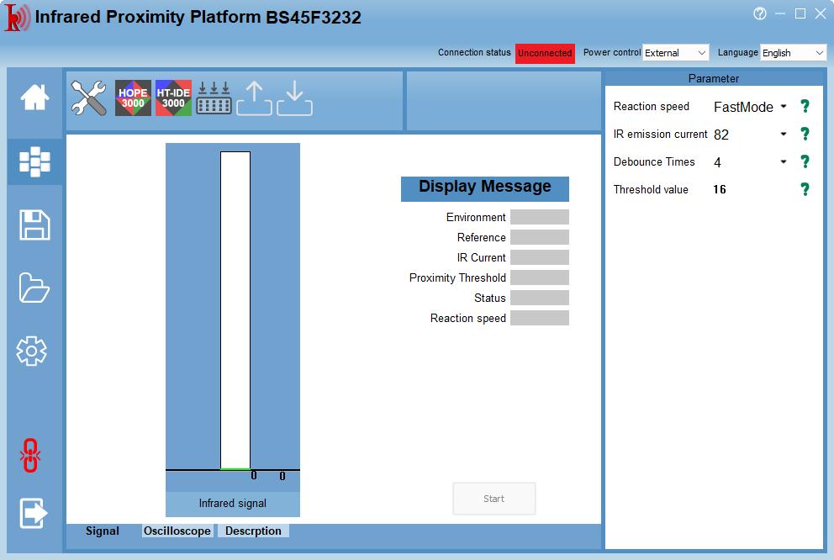Switch to the Descrption tab
Screen dimensions: 834x560
tap(253, 531)
